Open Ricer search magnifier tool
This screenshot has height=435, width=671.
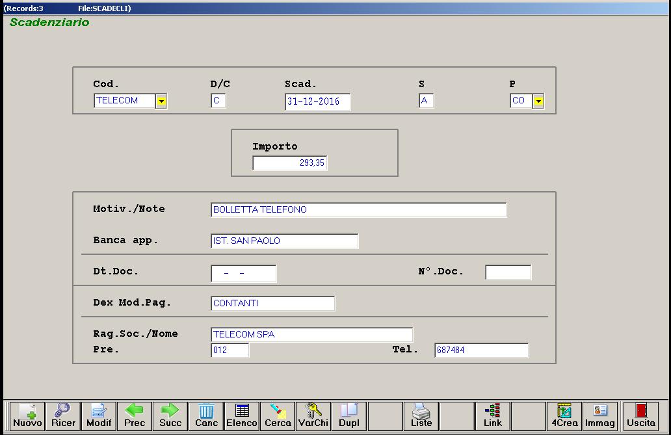tap(63, 415)
